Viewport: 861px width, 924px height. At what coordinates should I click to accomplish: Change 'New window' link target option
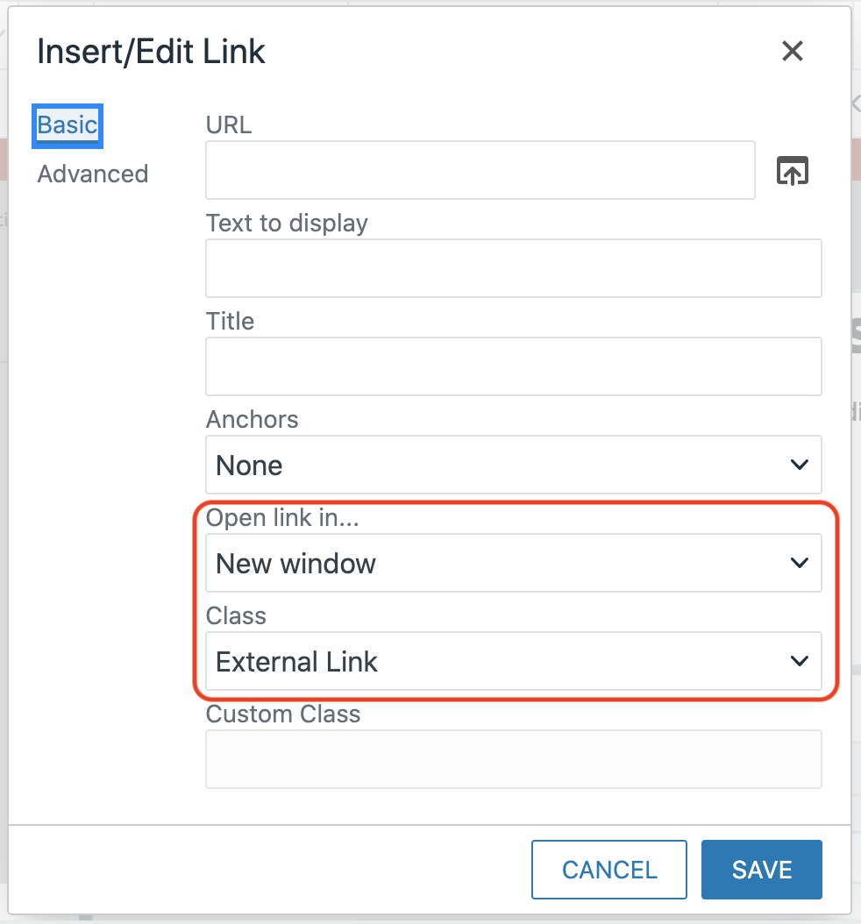(514, 563)
